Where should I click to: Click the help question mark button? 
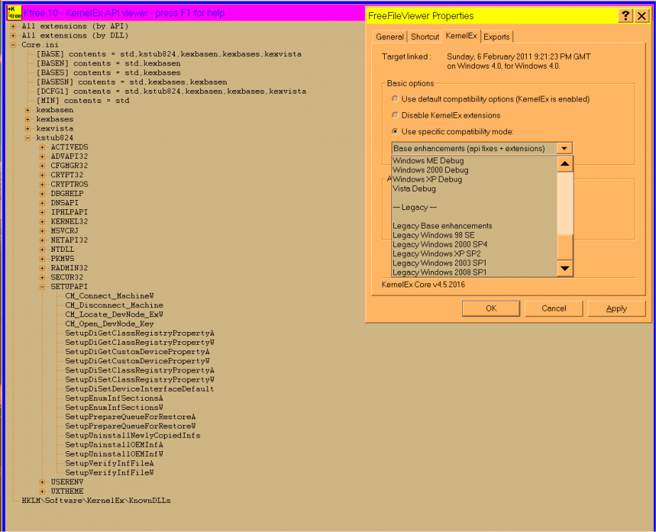point(625,16)
